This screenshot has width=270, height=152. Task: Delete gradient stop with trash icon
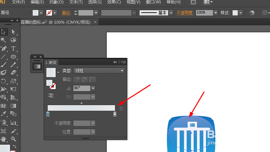(x=121, y=108)
